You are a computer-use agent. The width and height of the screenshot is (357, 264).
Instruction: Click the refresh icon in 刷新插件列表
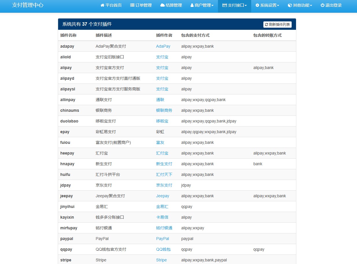(267, 24)
